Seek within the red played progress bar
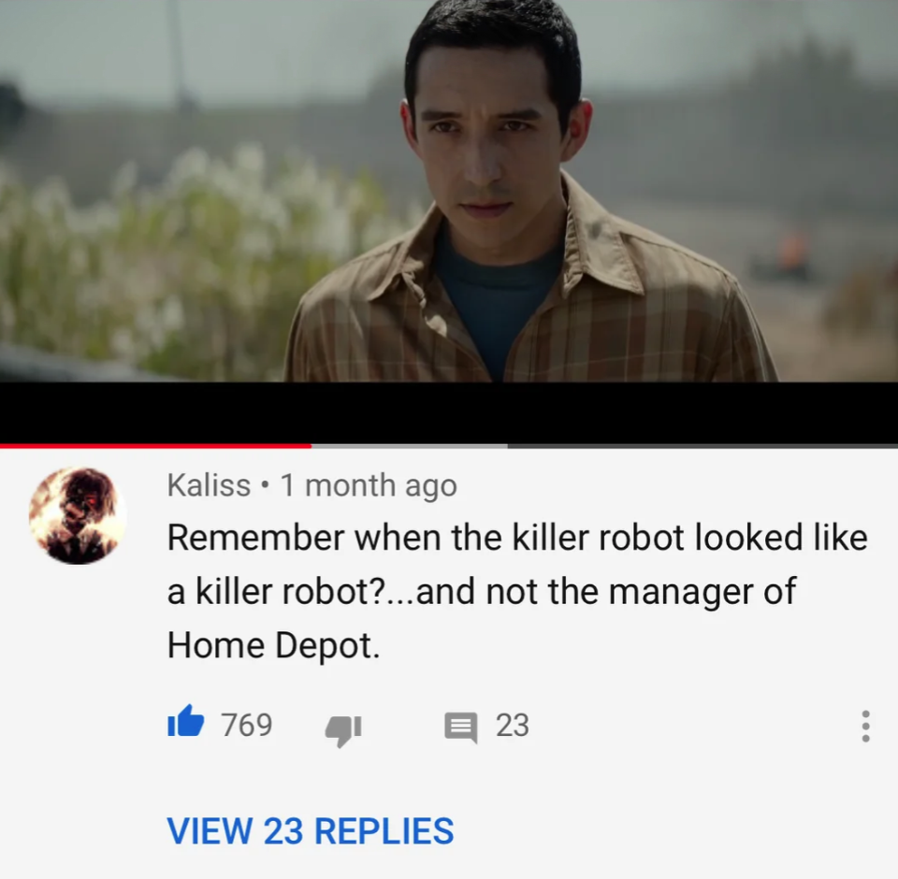898x879 pixels. [155, 445]
